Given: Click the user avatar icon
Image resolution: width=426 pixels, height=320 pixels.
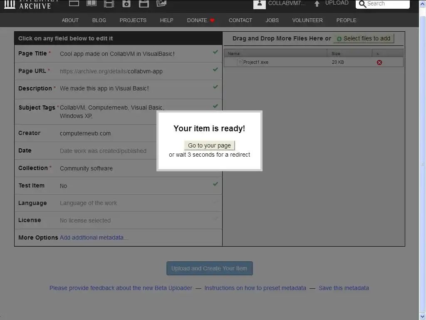Looking at the screenshot, I should coord(260,4).
